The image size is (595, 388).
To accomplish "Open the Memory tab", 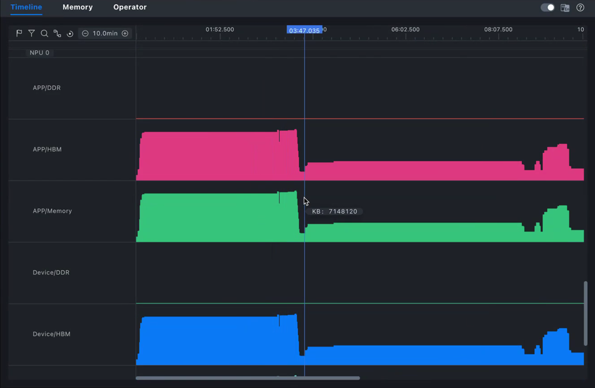I will (x=78, y=7).
